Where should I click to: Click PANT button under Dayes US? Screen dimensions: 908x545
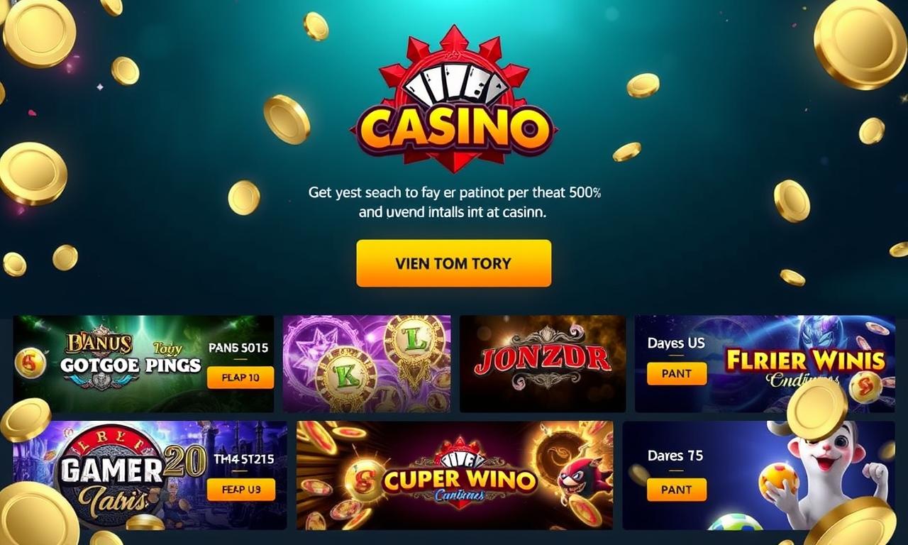point(677,373)
